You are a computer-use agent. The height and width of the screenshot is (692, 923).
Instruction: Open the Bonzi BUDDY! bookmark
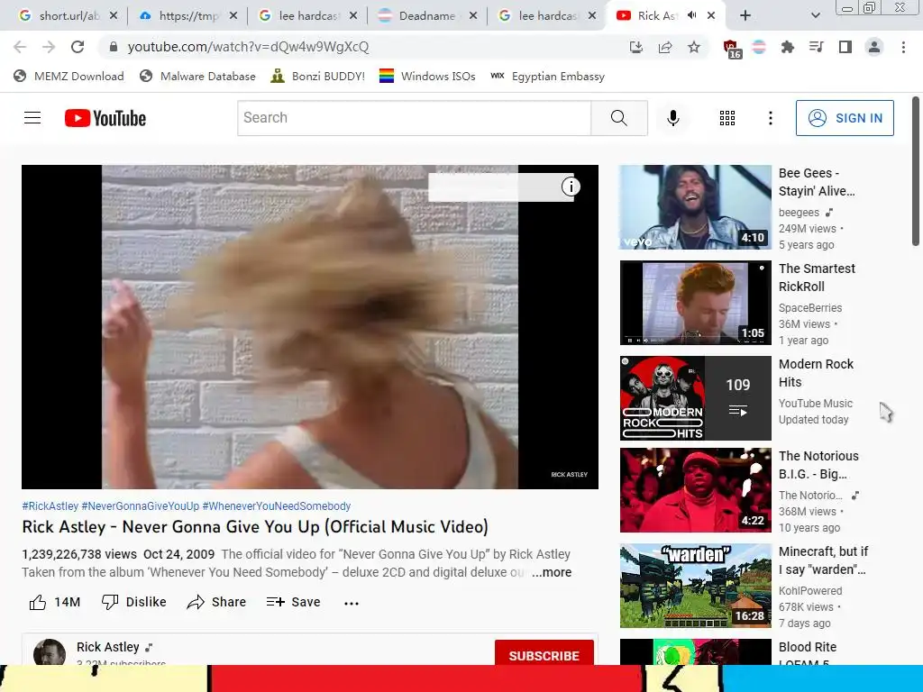(318, 77)
